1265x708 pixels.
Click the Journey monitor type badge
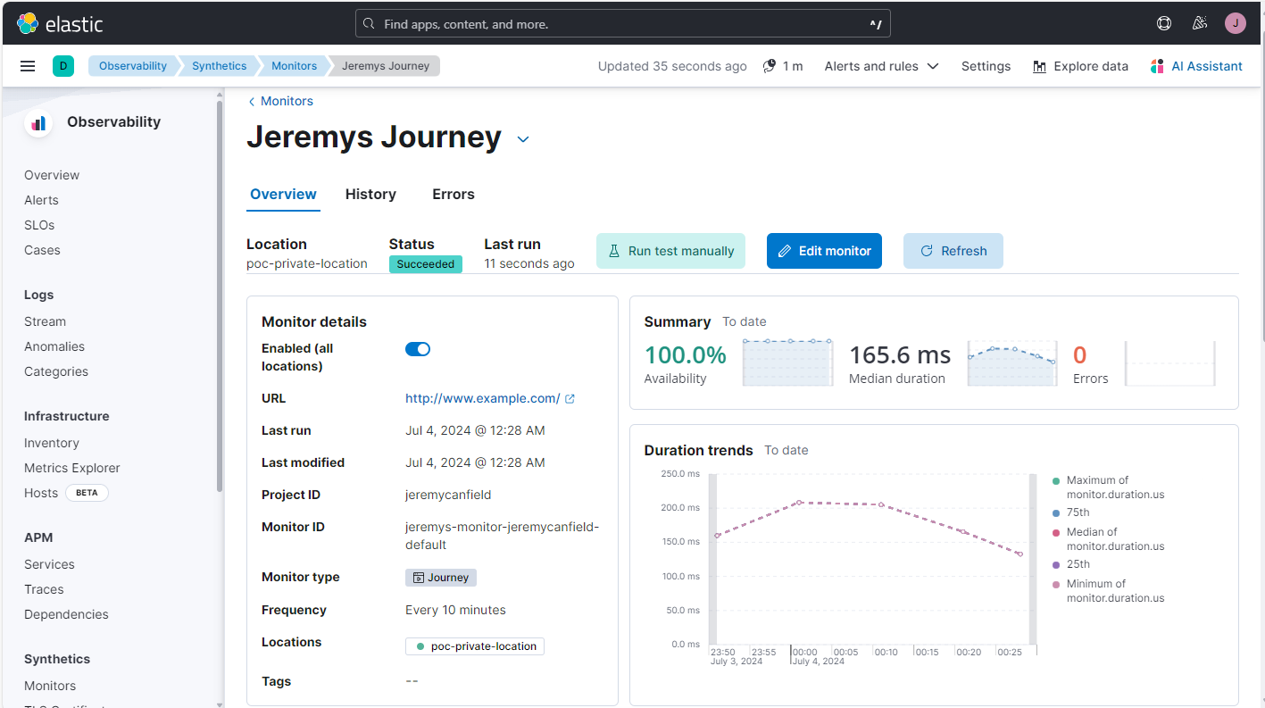(441, 578)
